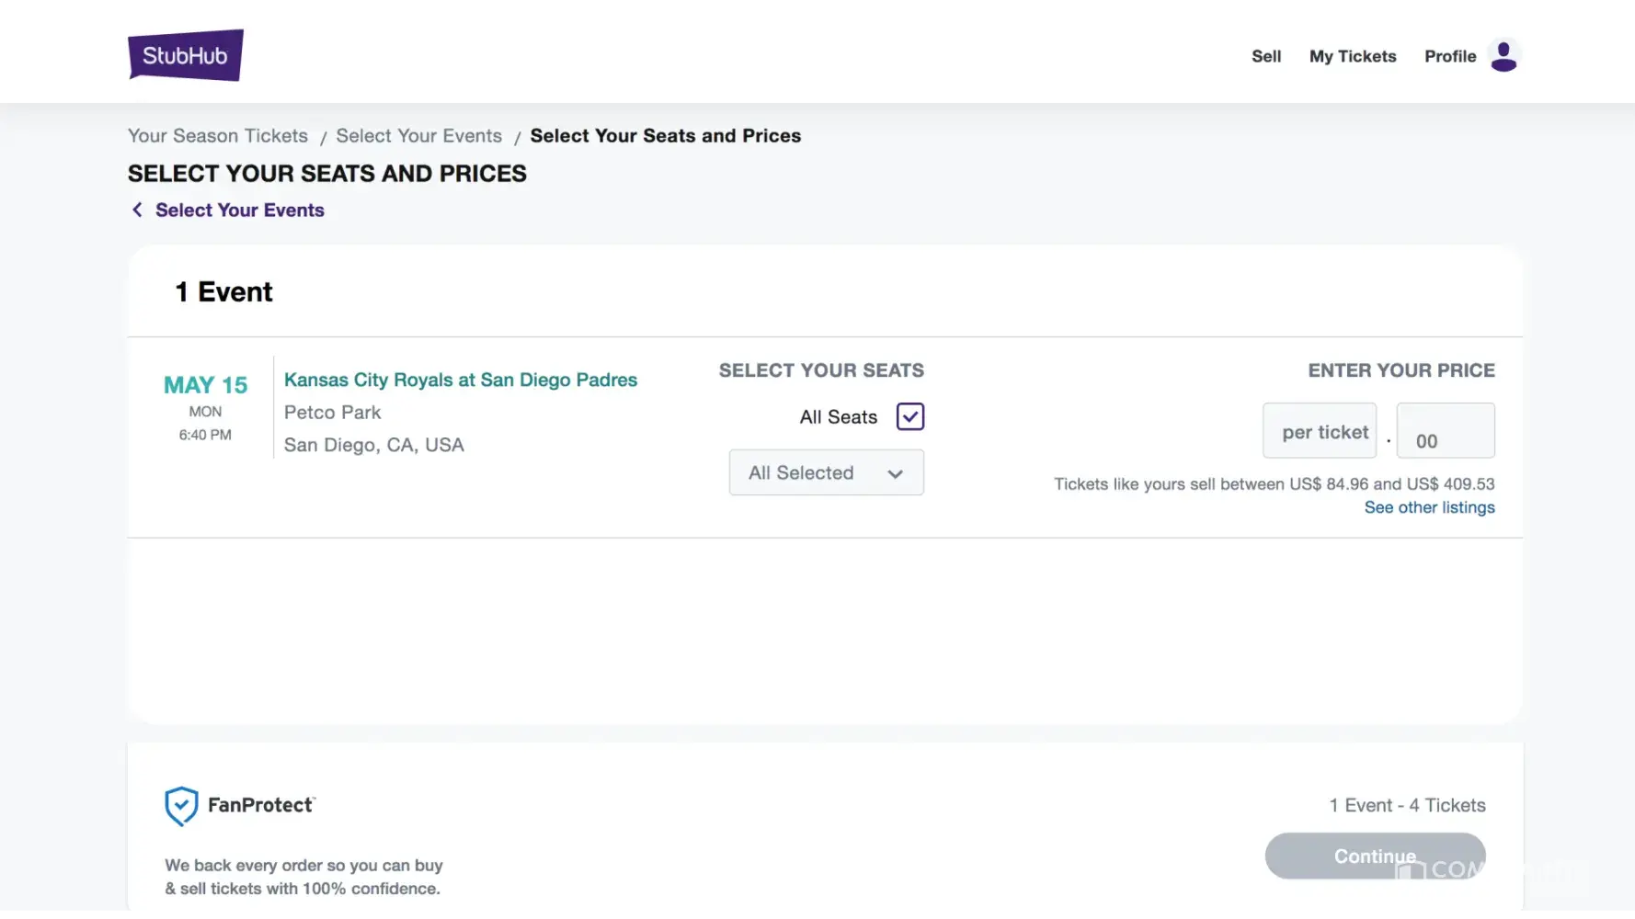The width and height of the screenshot is (1635, 919).
Task: Click the StubHub logo
Action: pyautogui.click(x=186, y=55)
